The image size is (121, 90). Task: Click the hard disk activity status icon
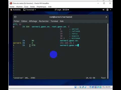75,87
